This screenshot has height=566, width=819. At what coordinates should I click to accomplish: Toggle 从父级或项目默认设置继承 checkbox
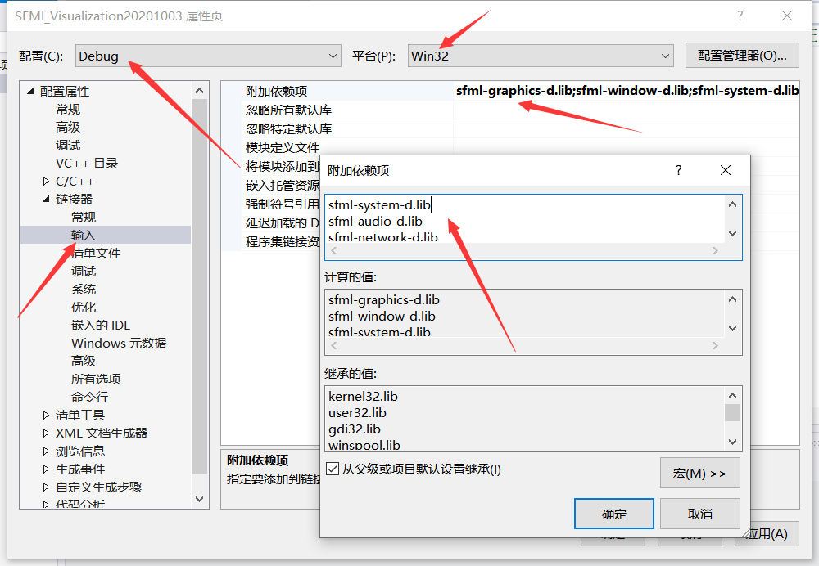pyautogui.click(x=333, y=469)
